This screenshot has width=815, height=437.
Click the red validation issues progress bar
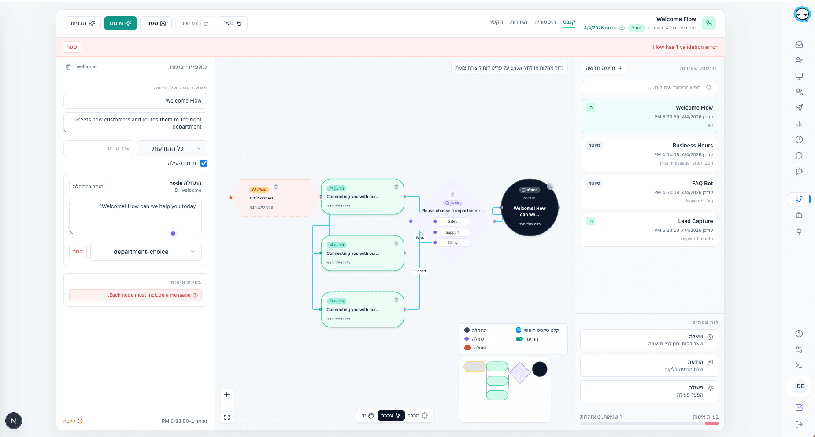pyautogui.click(x=712, y=423)
